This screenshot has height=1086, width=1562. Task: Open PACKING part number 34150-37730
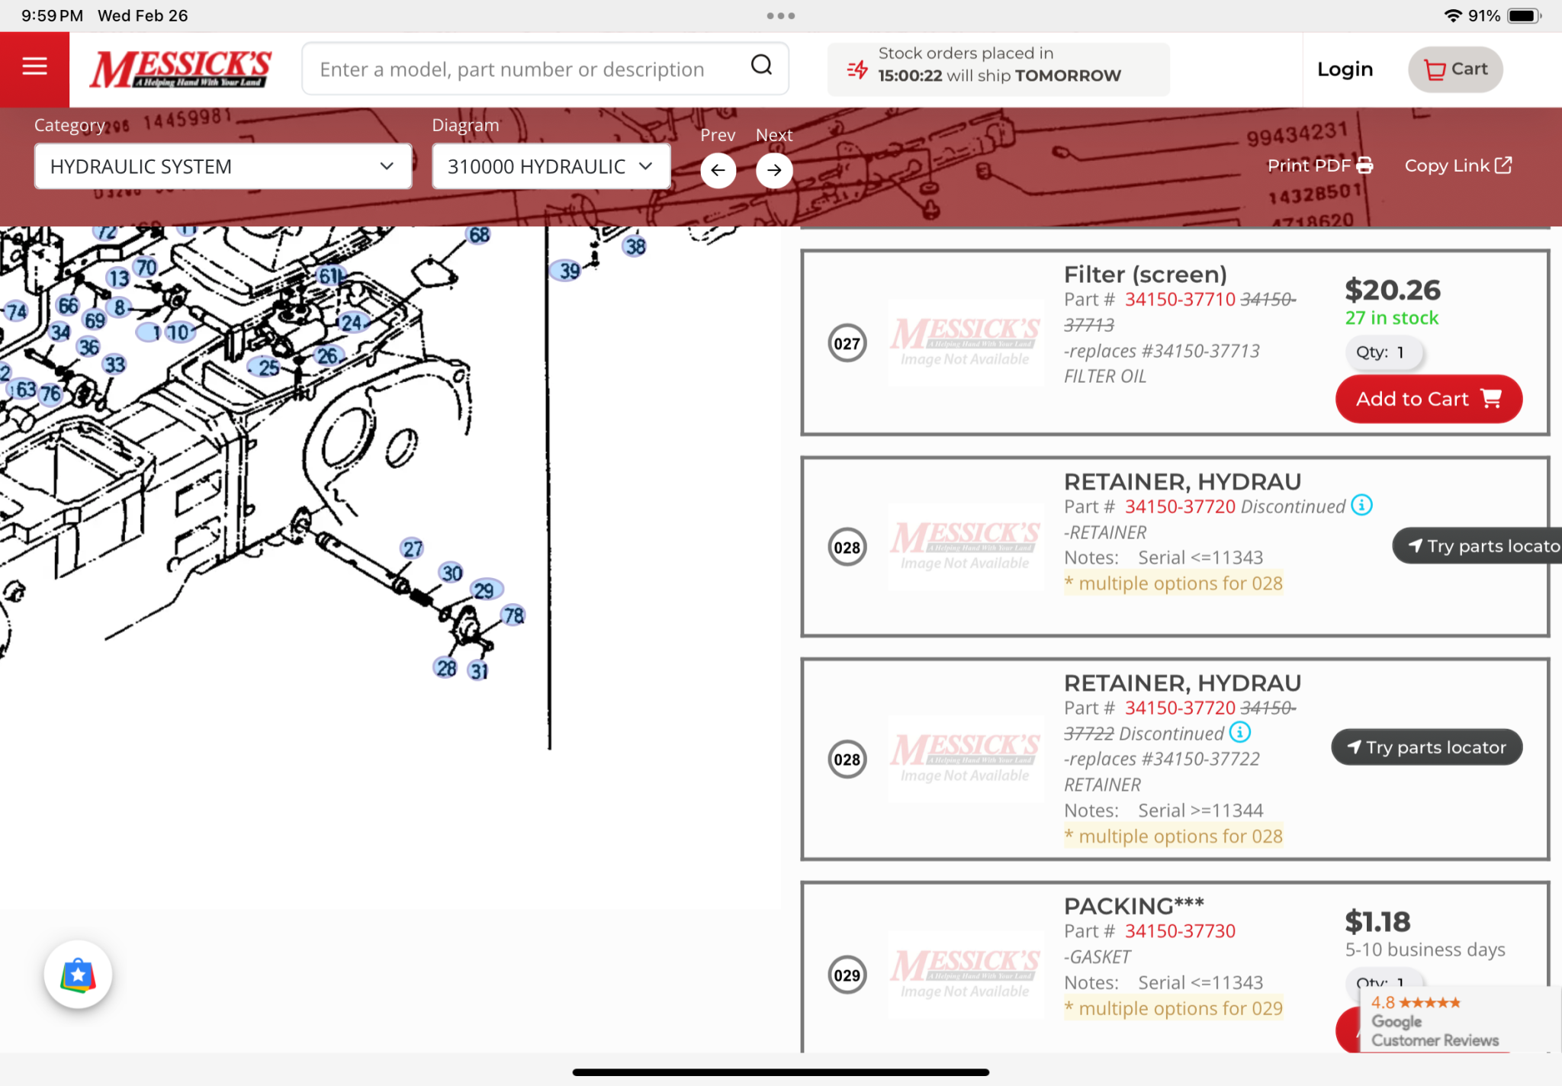point(1180,930)
